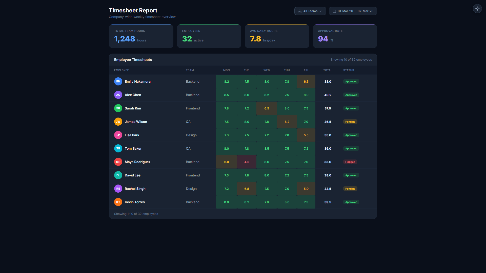Select Kevin Torres's Tuesday 8.2 cell
486x273 pixels.
247,202
